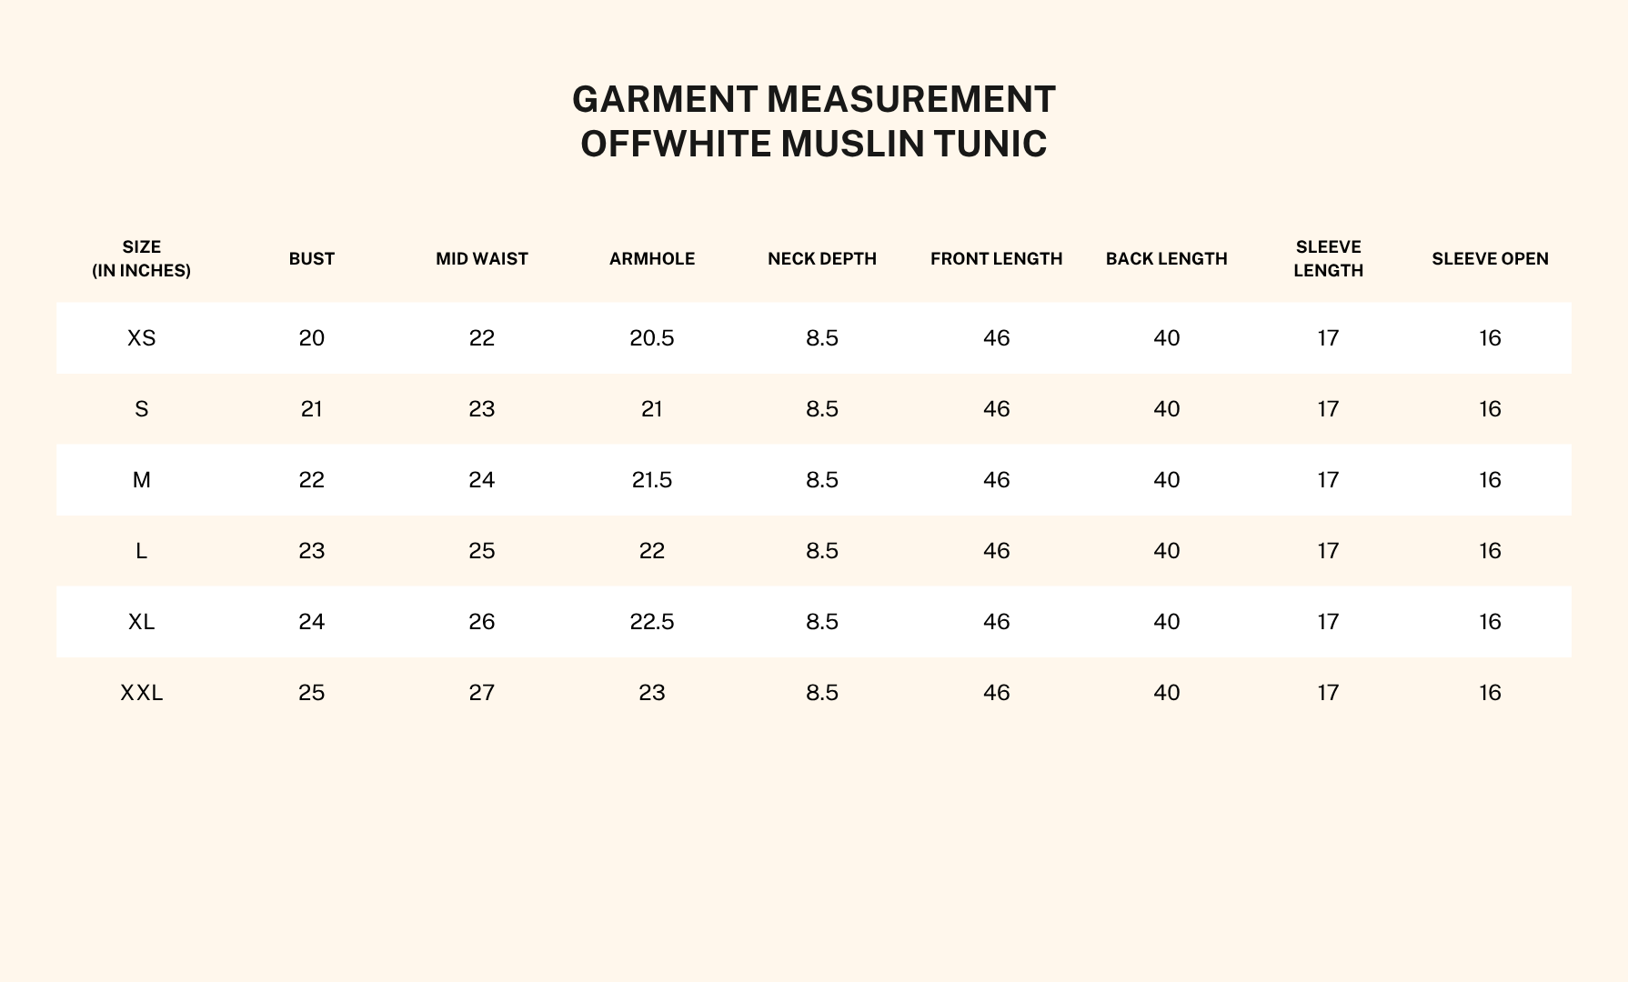Click the SIZE (IN INCHES) column header
1628x982 pixels.
pyautogui.click(x=142, y=259)
